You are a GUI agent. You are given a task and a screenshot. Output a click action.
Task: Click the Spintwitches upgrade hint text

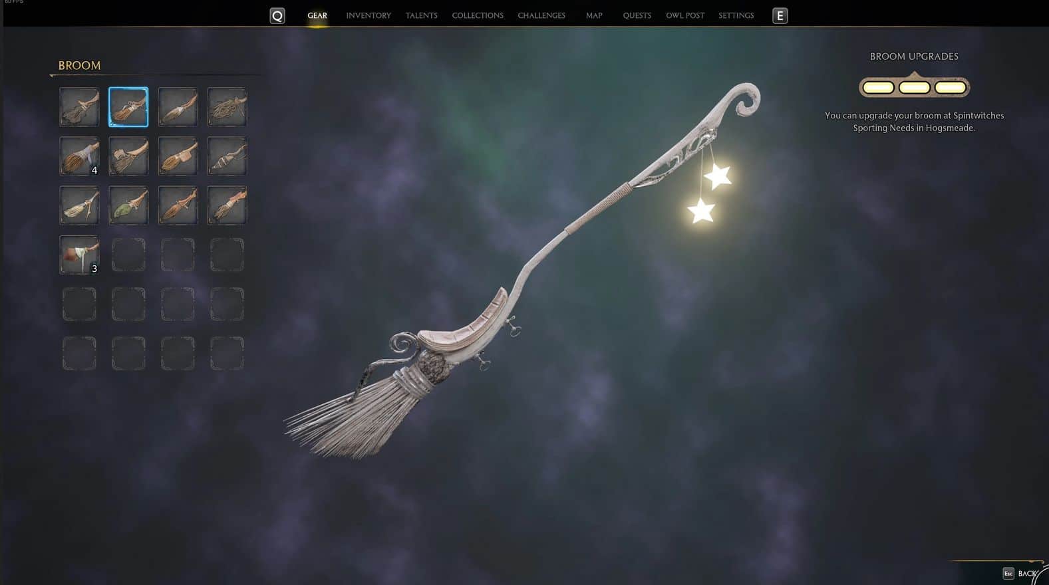[915, 122]
